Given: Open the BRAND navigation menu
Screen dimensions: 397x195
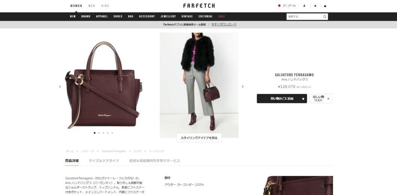Looking at the screenshot, I should point(86,16).
